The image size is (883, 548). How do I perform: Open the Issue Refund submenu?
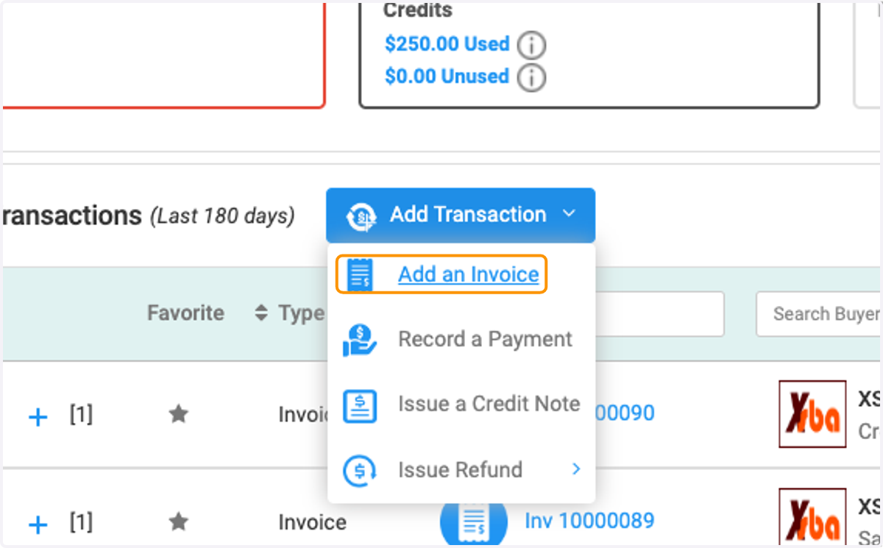461,469
